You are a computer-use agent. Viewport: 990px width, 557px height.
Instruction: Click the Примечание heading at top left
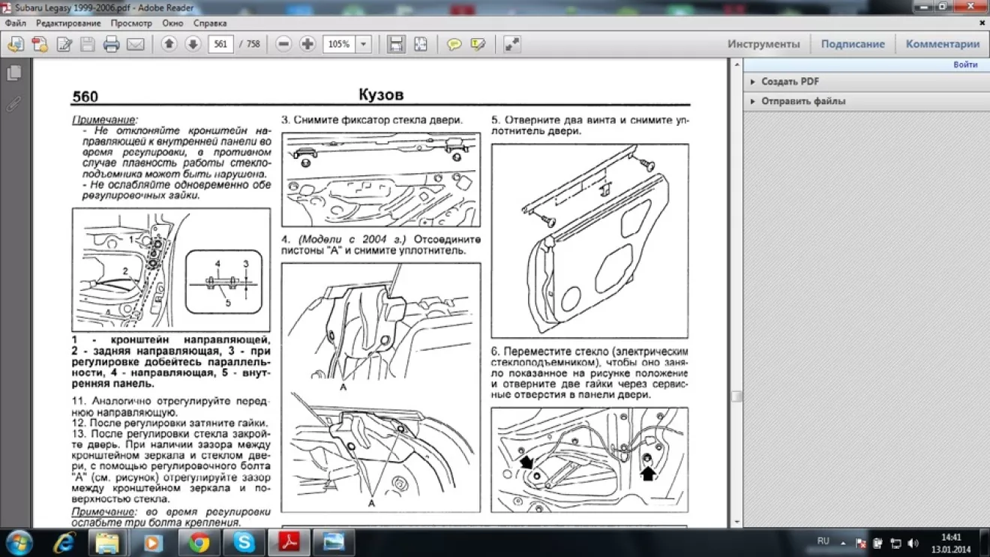click(105, 120)
